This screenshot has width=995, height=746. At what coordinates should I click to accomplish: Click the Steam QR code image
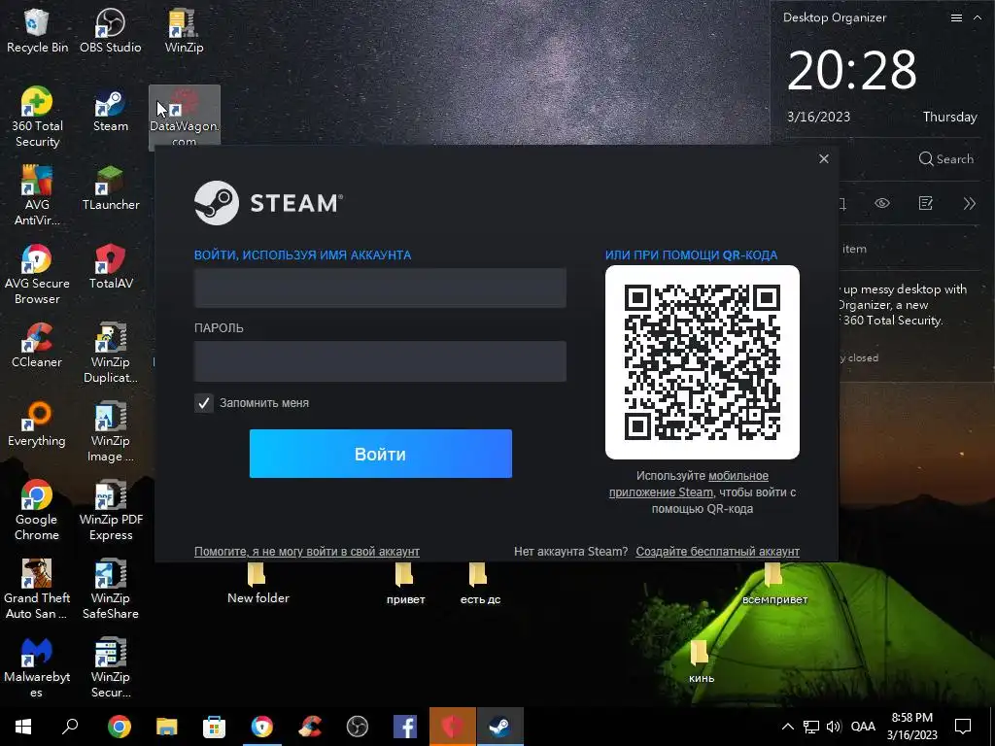point(703,362)
